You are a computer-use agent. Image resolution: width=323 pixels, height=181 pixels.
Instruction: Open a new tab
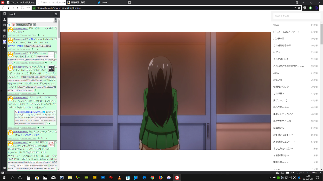coord(129,2)
